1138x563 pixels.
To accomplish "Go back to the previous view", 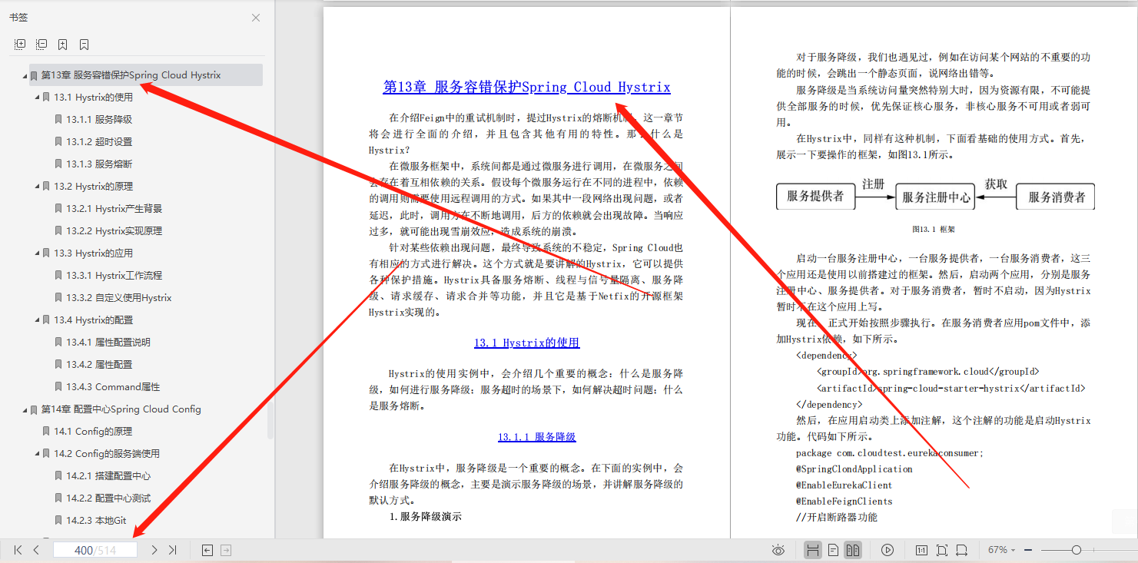I will pyautogui.click(x=207, y=550).
